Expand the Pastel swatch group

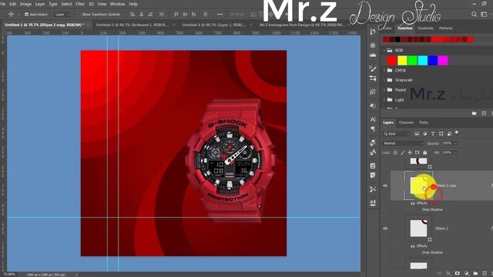384,90
